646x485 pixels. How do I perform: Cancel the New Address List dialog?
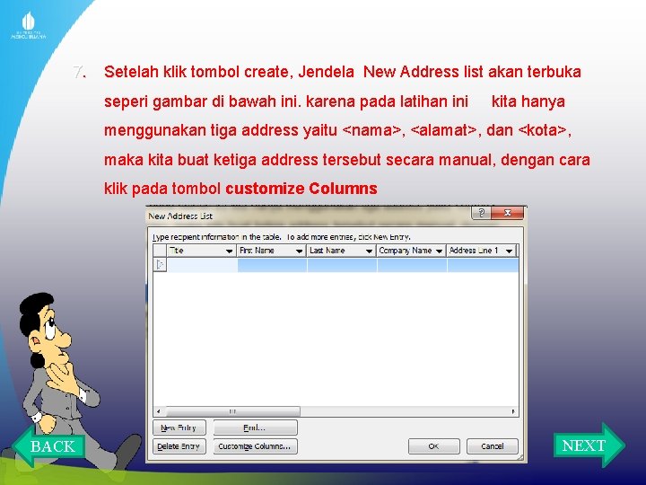[x=493, y=446]
